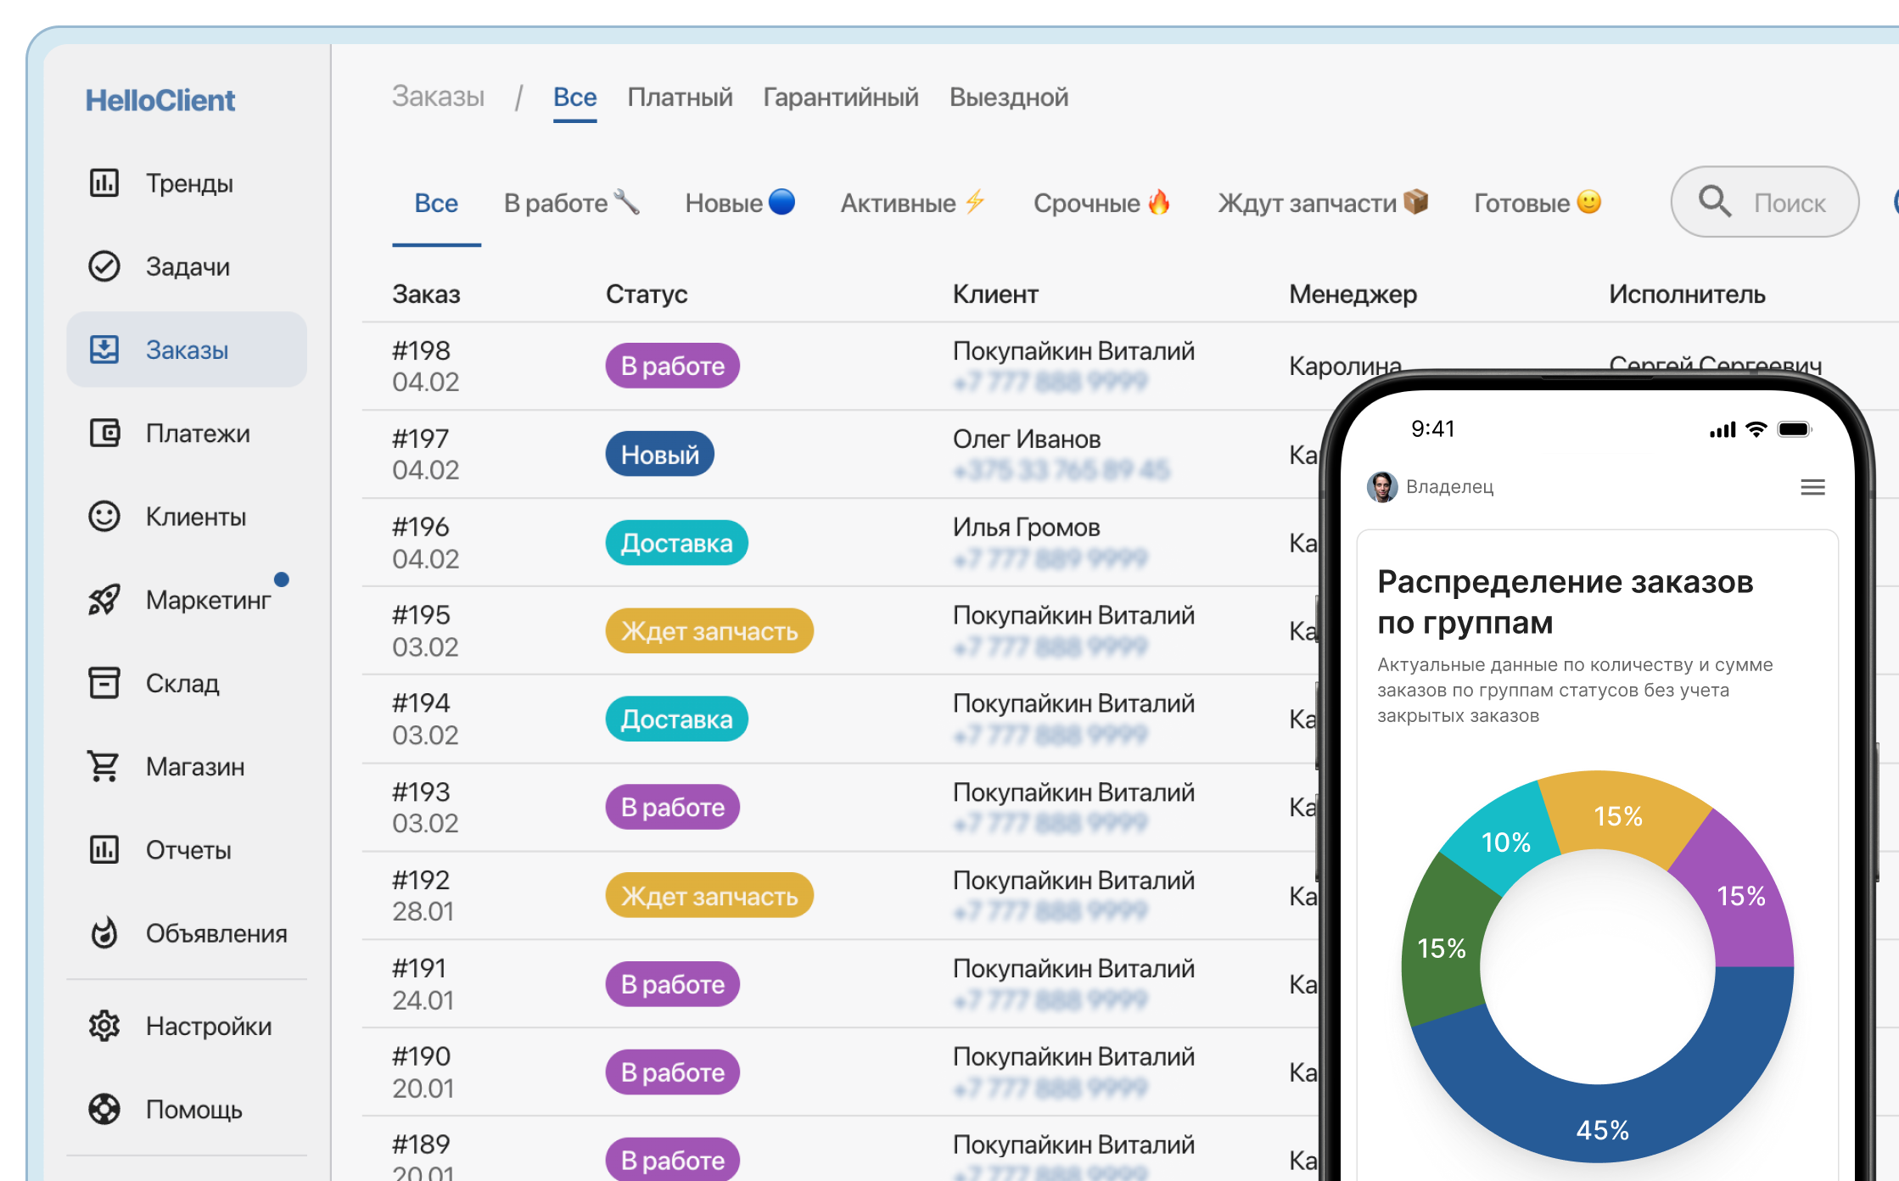Filter by Срочные urgent orders
Viewport: 1899px width, 1181px height.
pos(1101,203)
